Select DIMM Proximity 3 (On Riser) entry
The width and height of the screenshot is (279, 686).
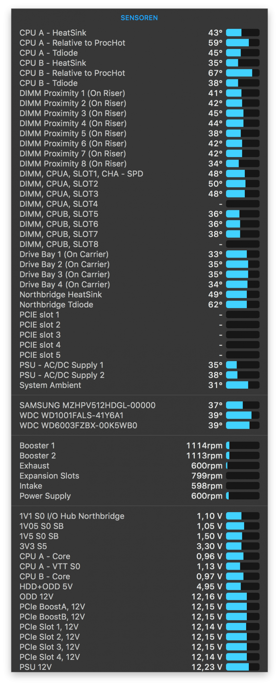73,114
